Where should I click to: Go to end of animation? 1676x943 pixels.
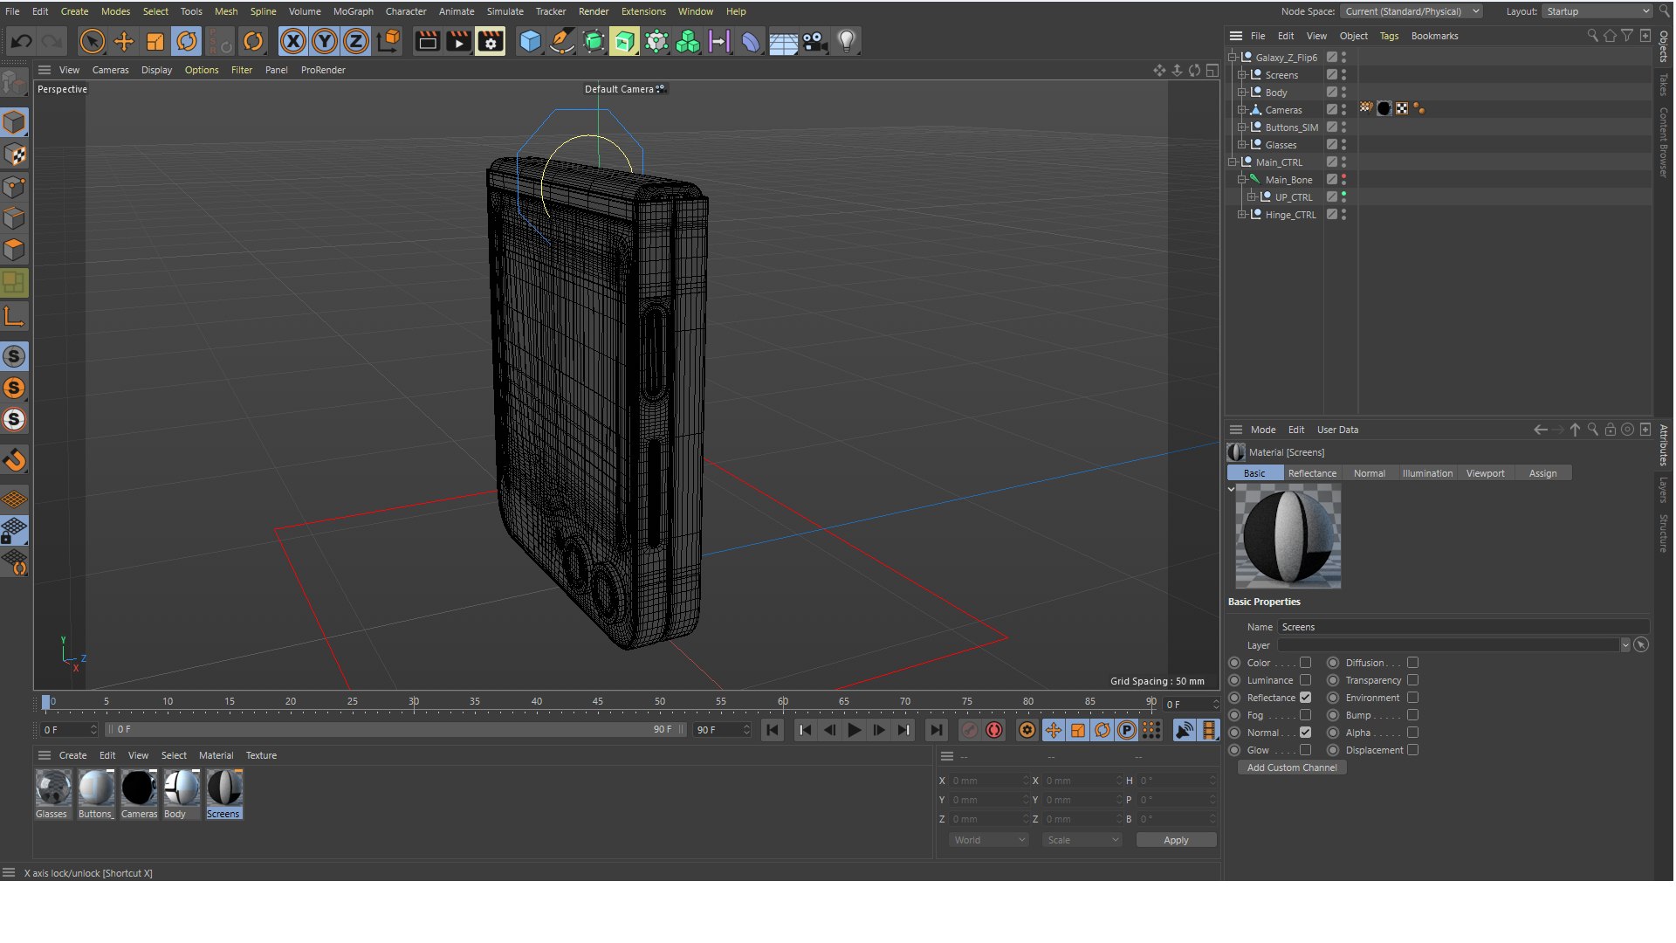click(x=936, y=730)
